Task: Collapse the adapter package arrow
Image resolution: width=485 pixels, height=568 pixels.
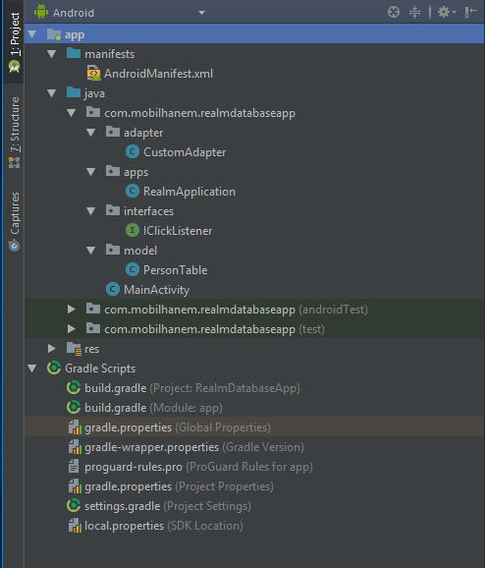Action: coord(91,133)
